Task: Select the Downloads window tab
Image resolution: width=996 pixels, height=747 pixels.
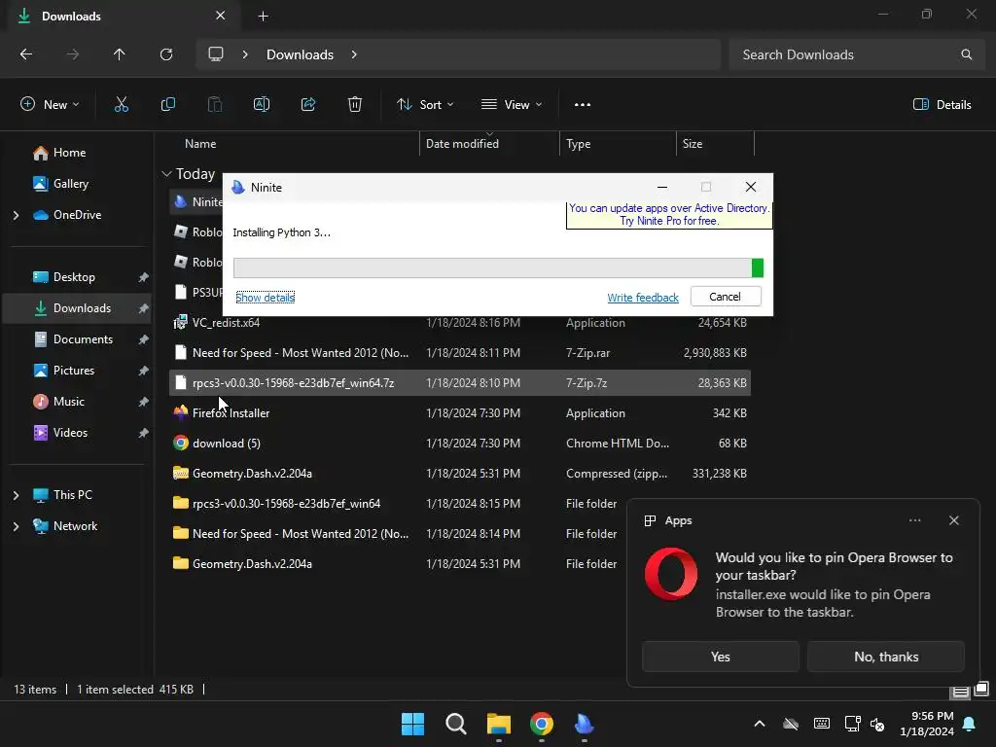Action: (x=124, y=17)
